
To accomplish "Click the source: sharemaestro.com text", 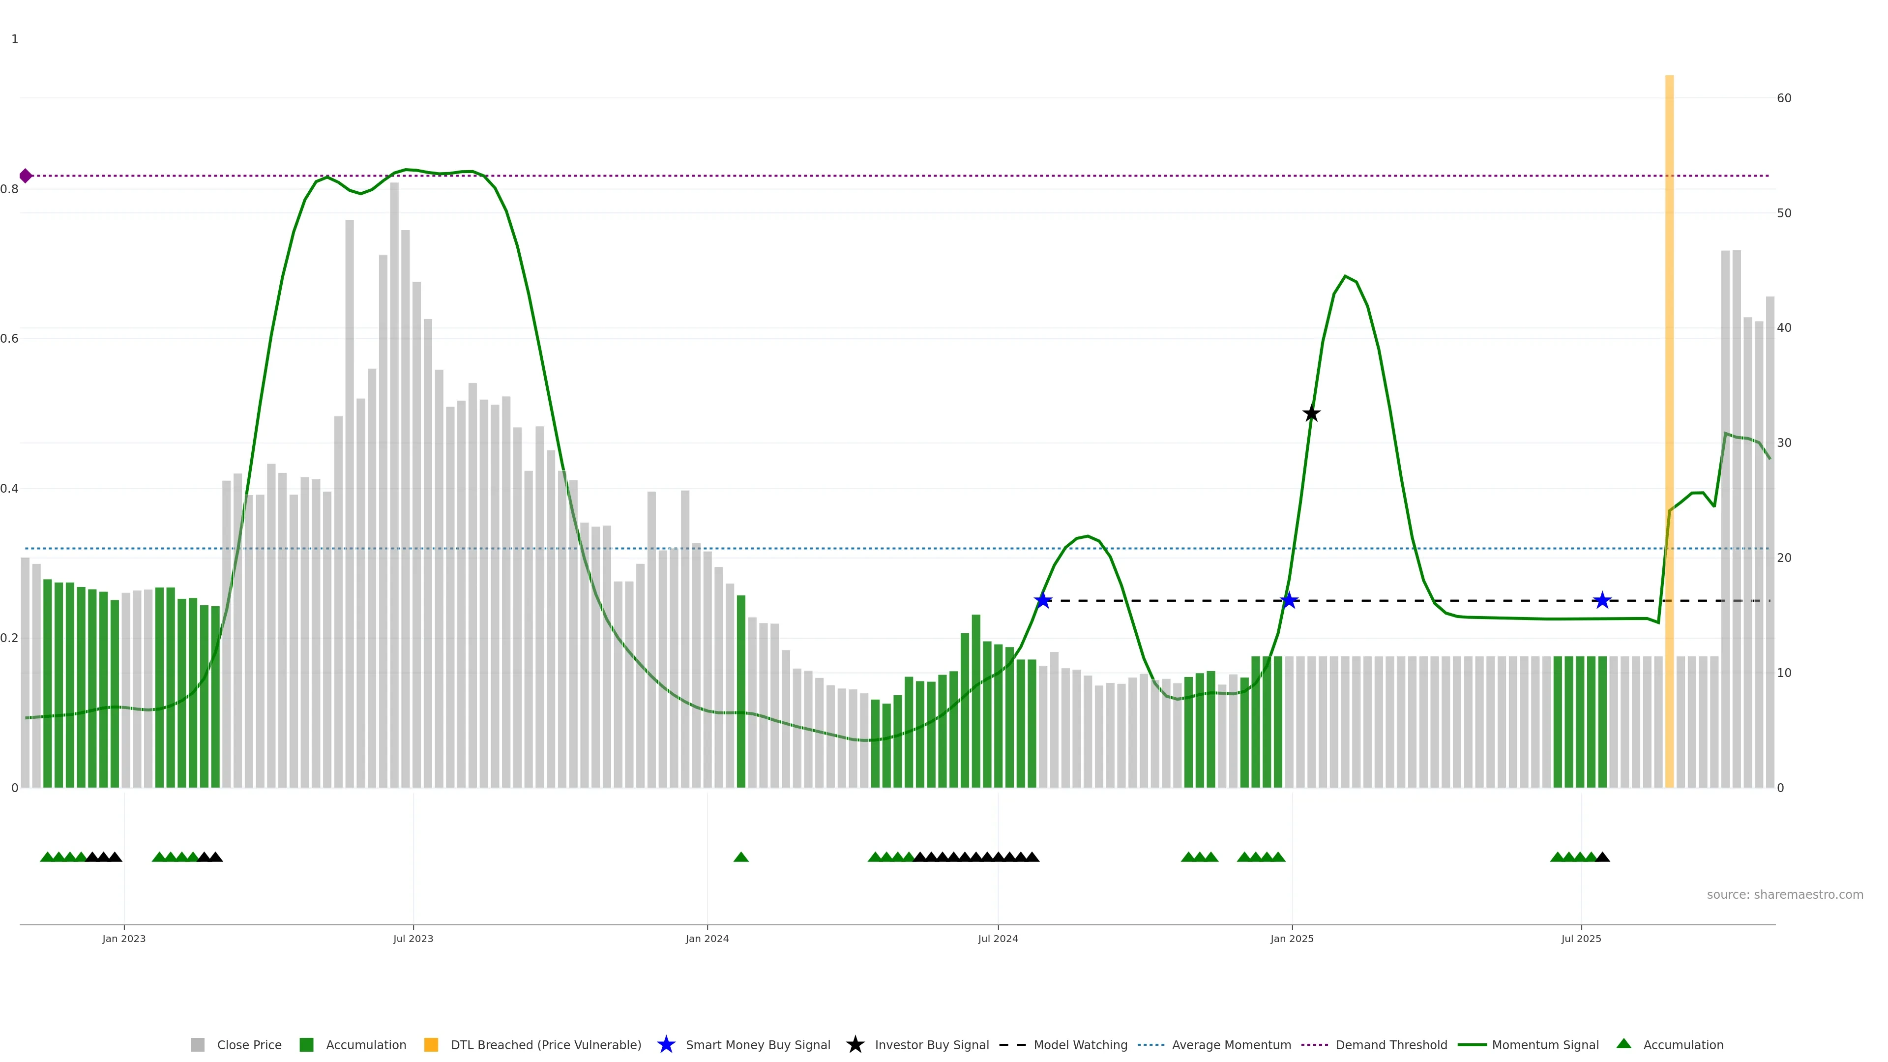I will click(1785, 895).
